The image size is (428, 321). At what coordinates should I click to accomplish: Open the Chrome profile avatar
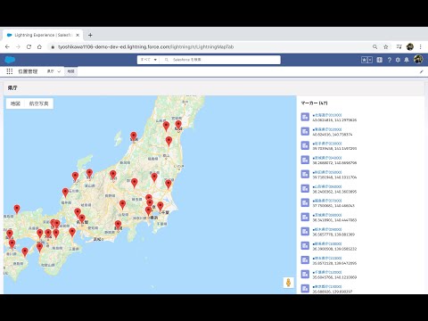410,46
